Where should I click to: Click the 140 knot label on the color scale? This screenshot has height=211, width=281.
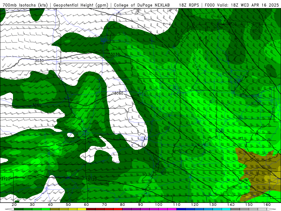(231, 205)
